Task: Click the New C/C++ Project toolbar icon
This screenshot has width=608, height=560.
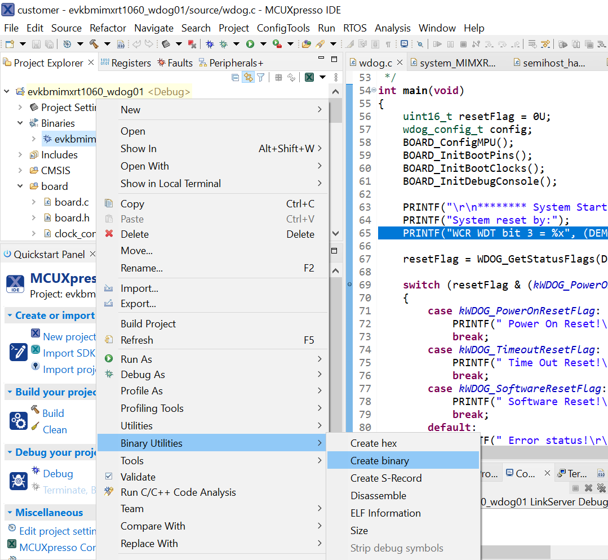Action: (x=8, y=43)
